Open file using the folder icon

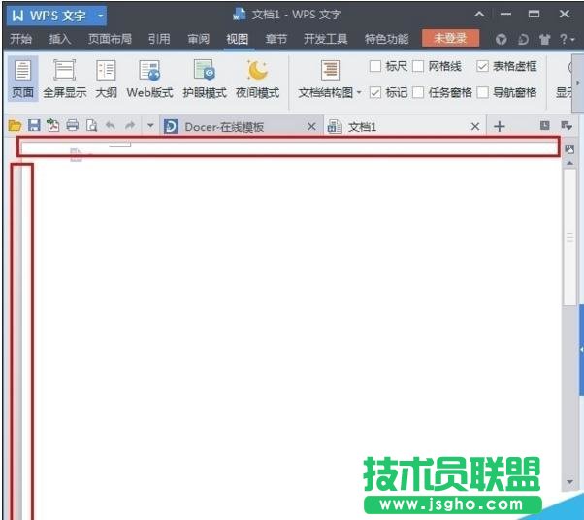click(x=15, y=126)
